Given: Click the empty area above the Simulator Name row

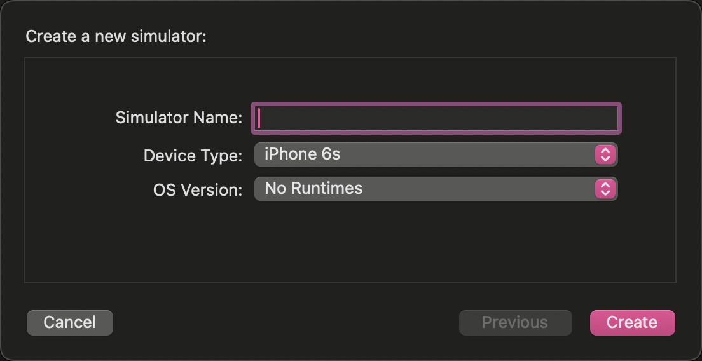Looking at the screenshot, I should (x=350, y=79).
